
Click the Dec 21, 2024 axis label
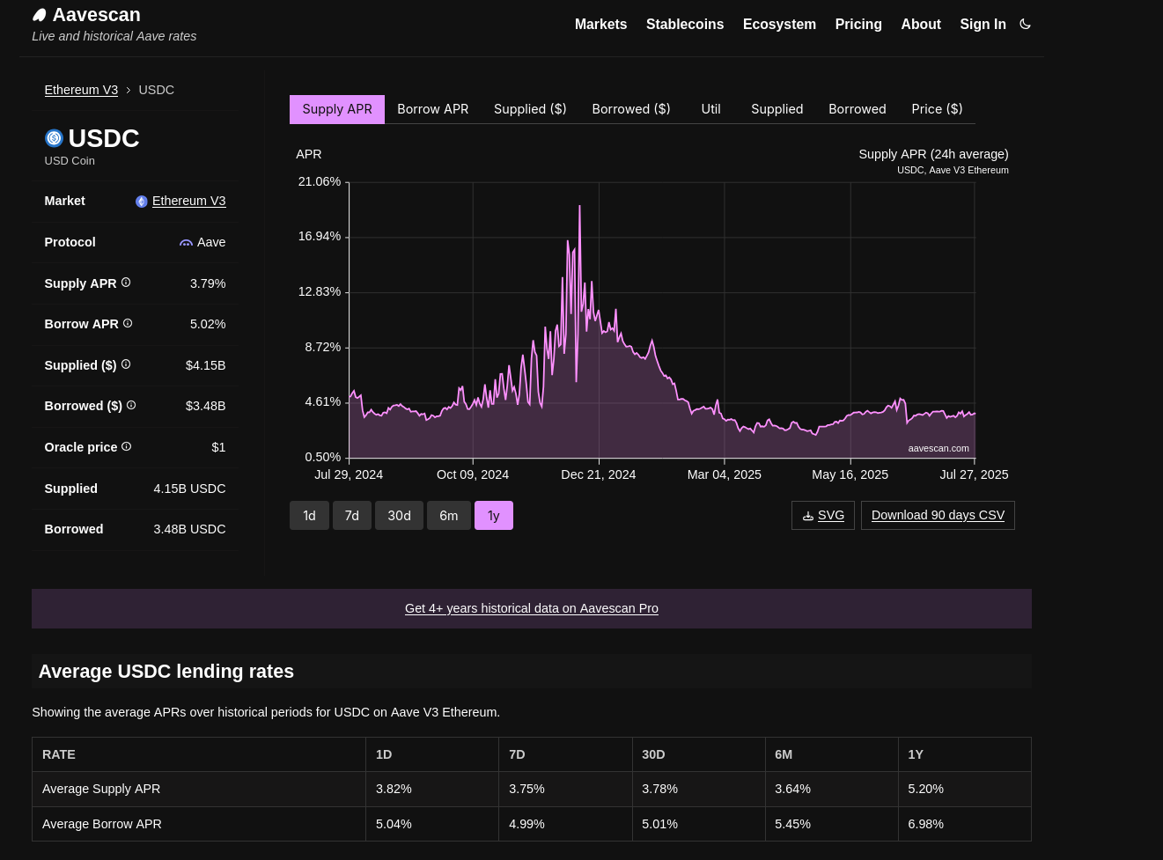(599, 474)
